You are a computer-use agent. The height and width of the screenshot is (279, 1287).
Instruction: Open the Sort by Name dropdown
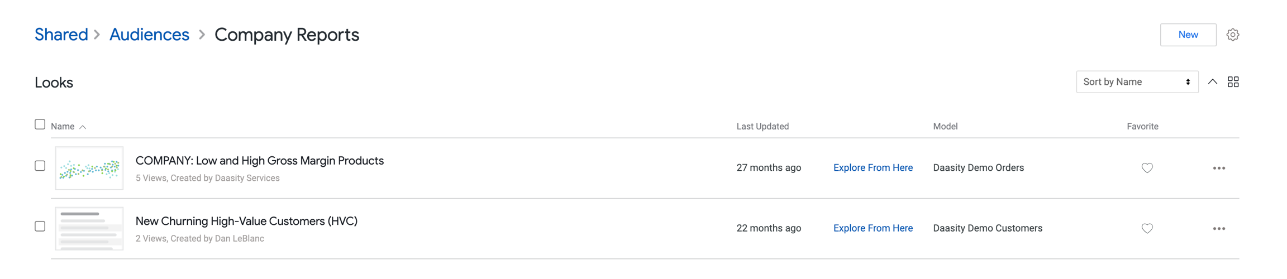[1137, 82]
